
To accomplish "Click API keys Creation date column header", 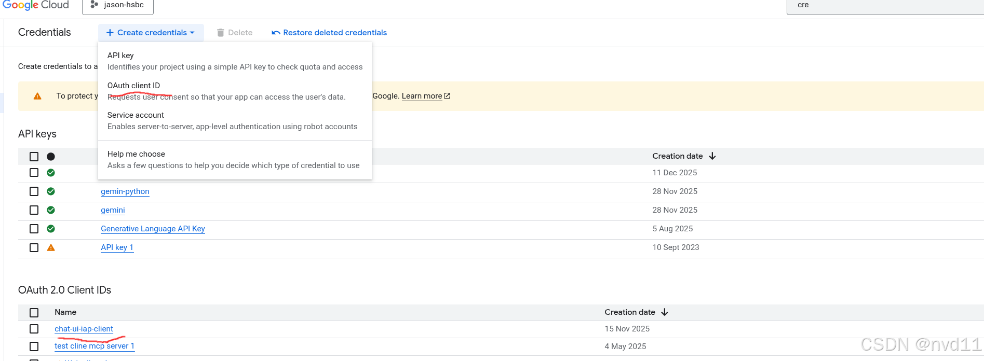I will pos(678,156).
